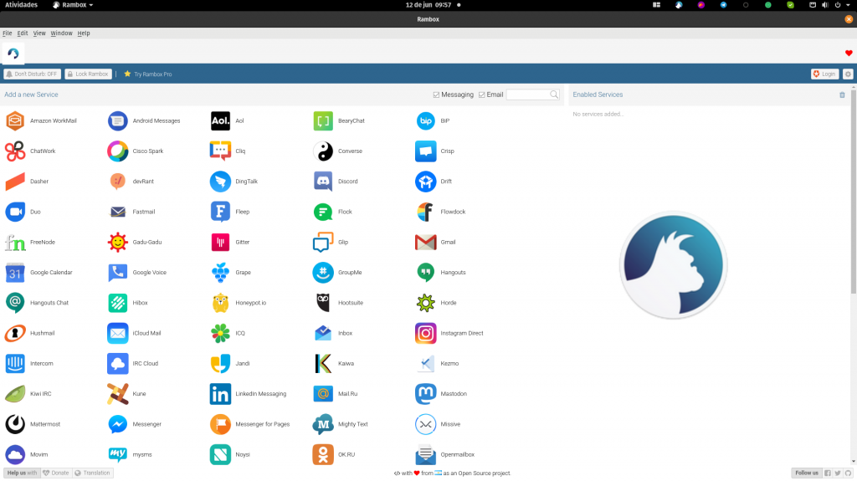Open Rambox Twitter page icon
The height and width of the screenshot is (481, 857).
tap(837, 473)
